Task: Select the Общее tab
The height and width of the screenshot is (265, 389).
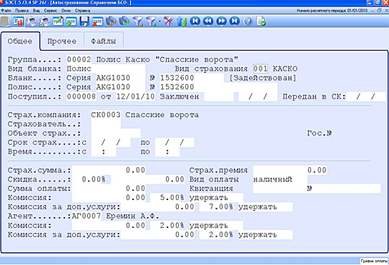Action: 20,41
